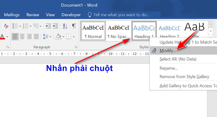The image size is (217, 117).
Task: Click the Sort A-Z icon
Action: coord(65,26)
